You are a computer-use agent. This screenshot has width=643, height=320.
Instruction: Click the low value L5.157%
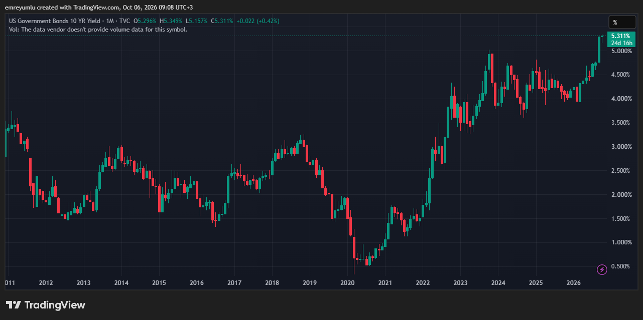coord(197,21)
